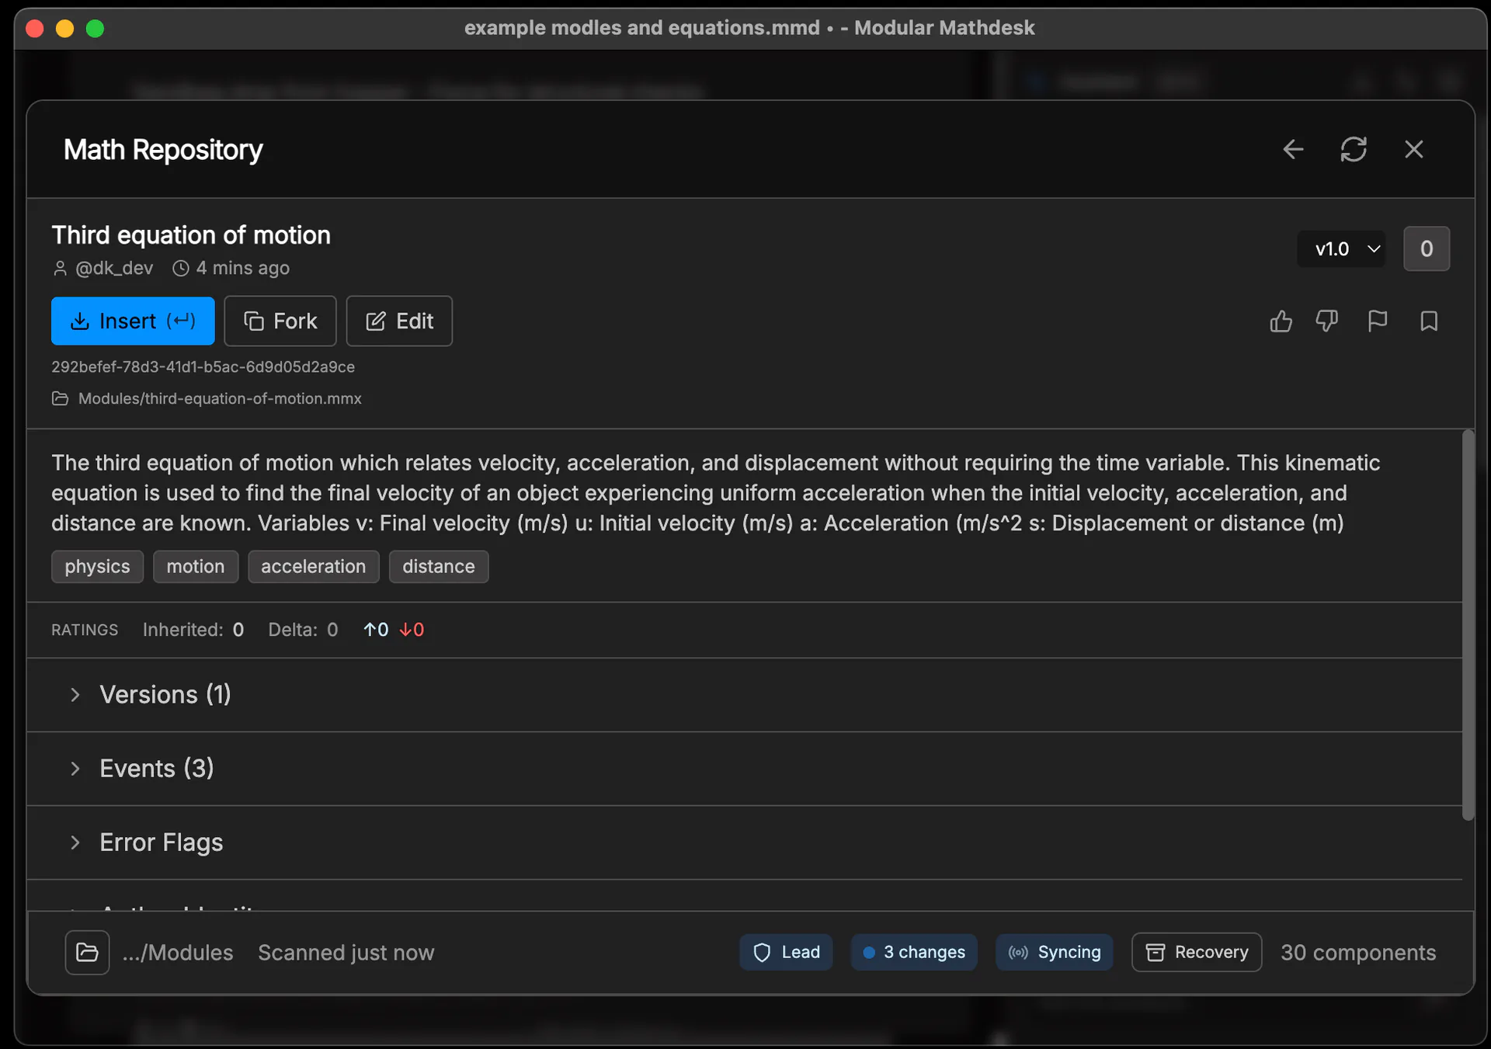Click the green fullscreen window button
This screenshot has height=1049, width=1491.
[95, 29]
